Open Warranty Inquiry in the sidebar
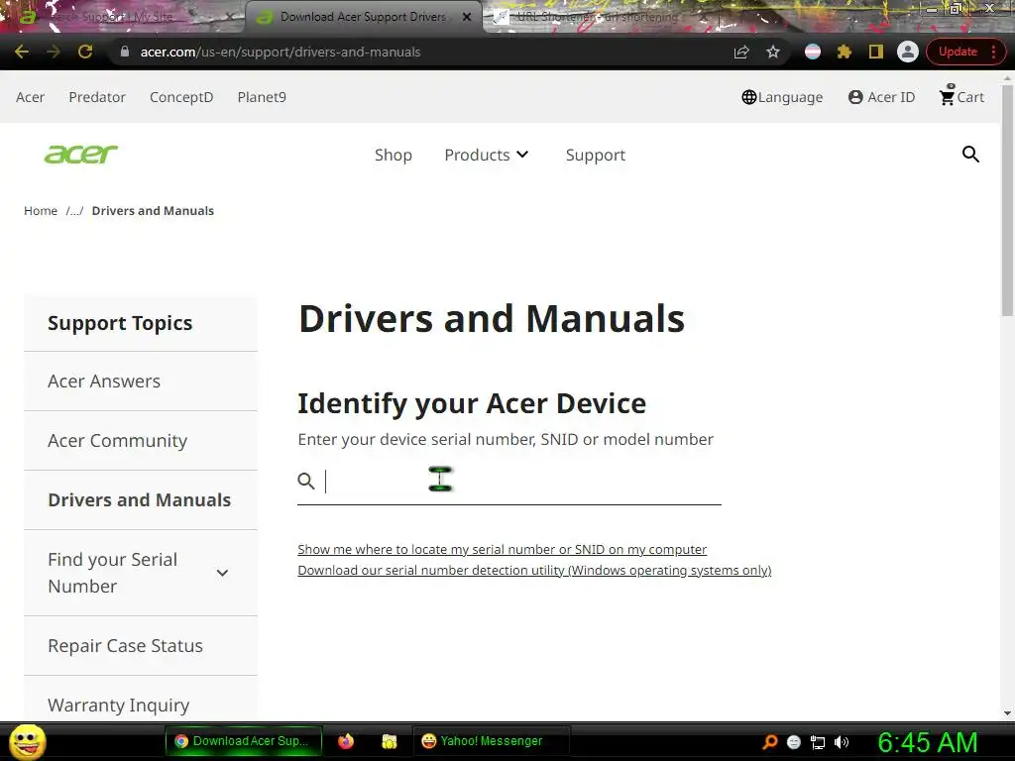Viewport: 1015px width, 761px height. pyautogui.click(x=141, y=701)
